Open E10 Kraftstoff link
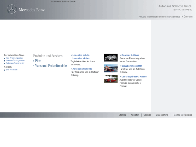The height and width of the screenshot is (147, 196). (x=12, y=70)
